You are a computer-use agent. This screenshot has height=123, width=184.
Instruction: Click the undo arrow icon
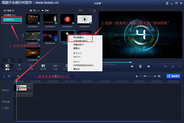coord(18,76)
